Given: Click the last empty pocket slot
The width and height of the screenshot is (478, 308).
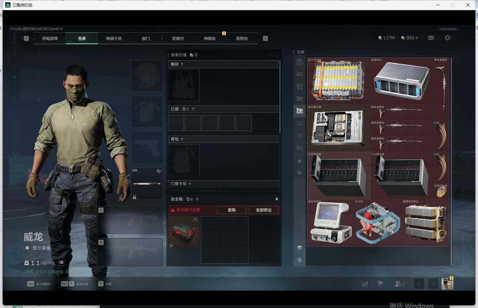Looking at the screenshot, I should pyautogui.click(x=244, y=123).
